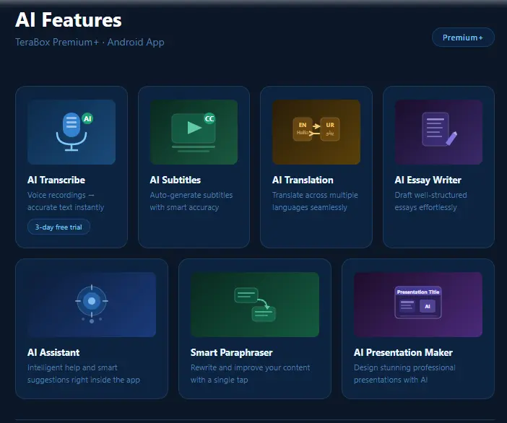
Task: Open the AI Essay Writer title
Action: (x=428, y=180)
